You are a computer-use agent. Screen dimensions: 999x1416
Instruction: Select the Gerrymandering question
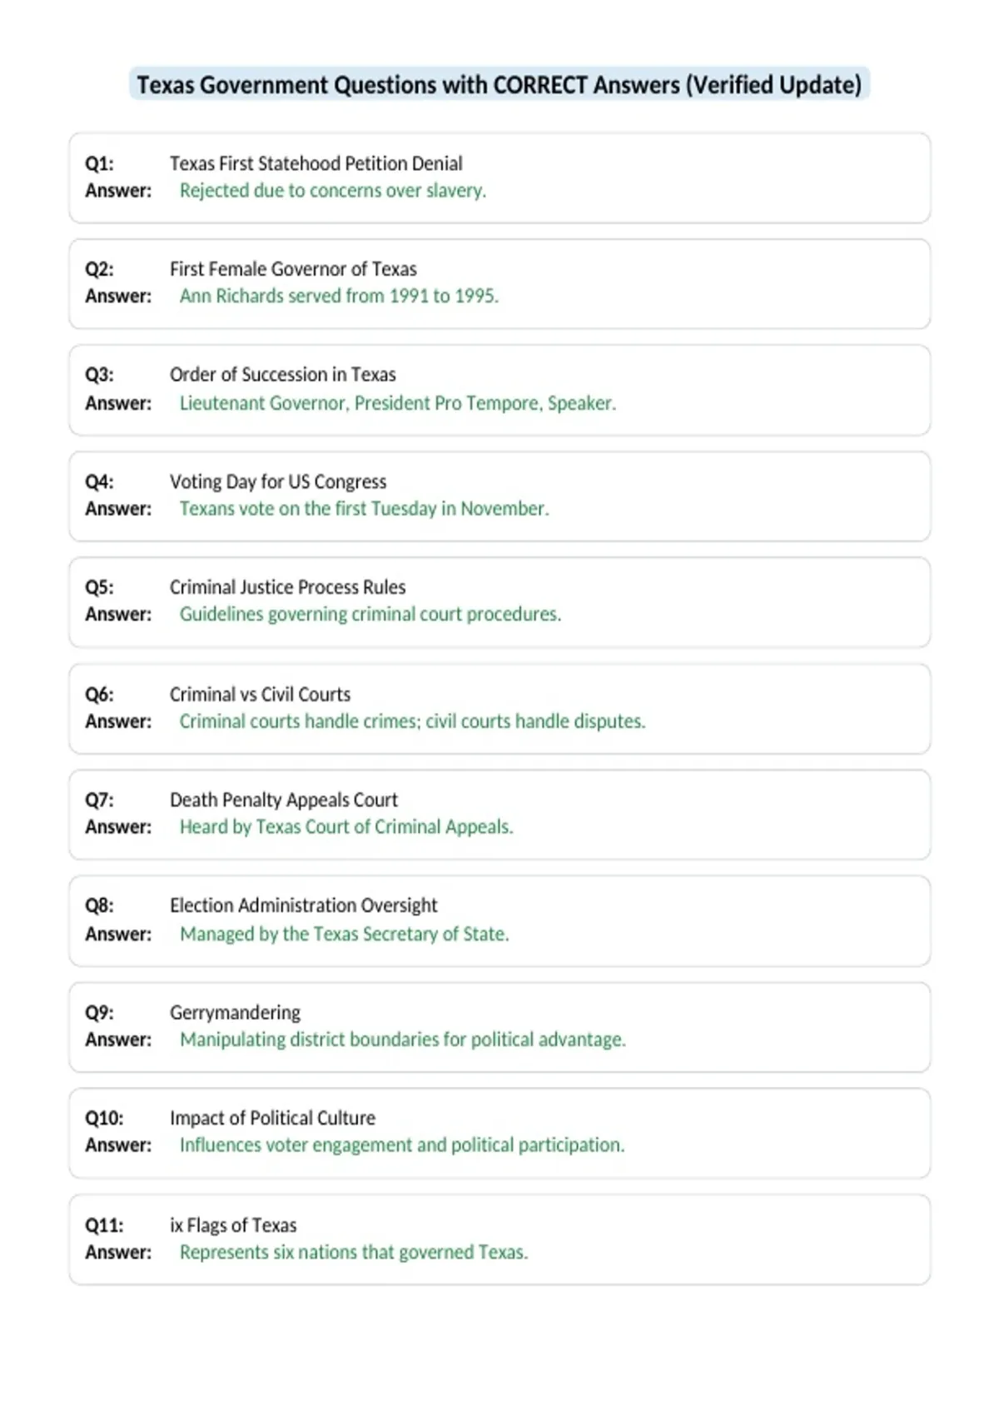tap(235, 1013)
